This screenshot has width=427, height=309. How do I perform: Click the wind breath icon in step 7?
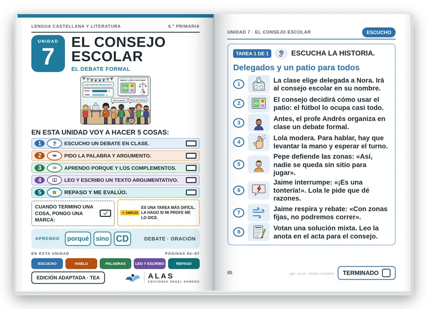click(259, 213)
